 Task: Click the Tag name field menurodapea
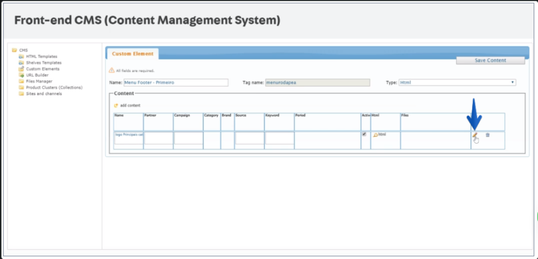317,83
